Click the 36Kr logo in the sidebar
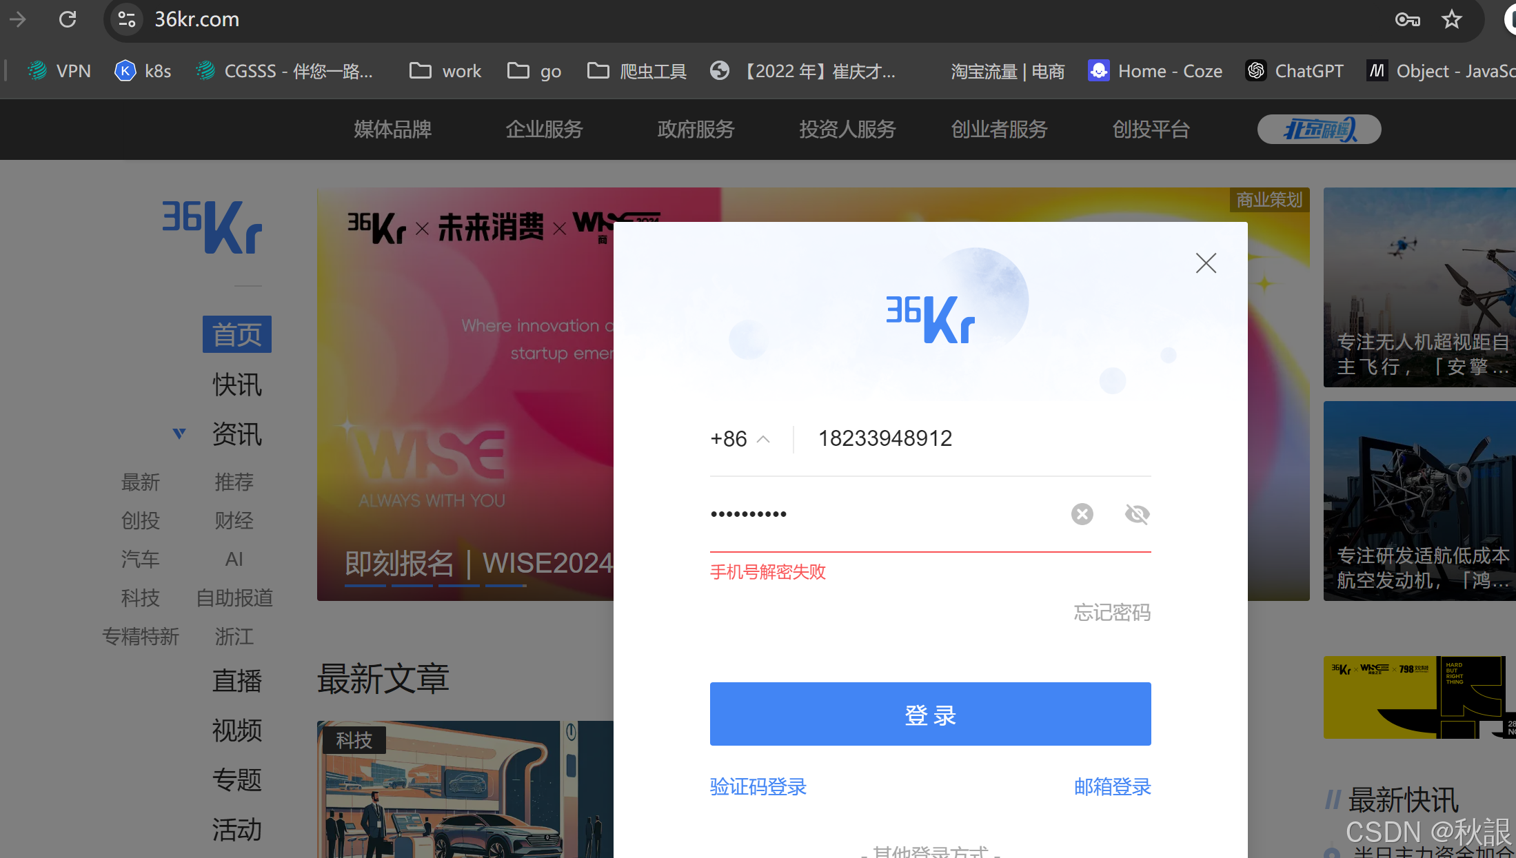 click(212, 227)
